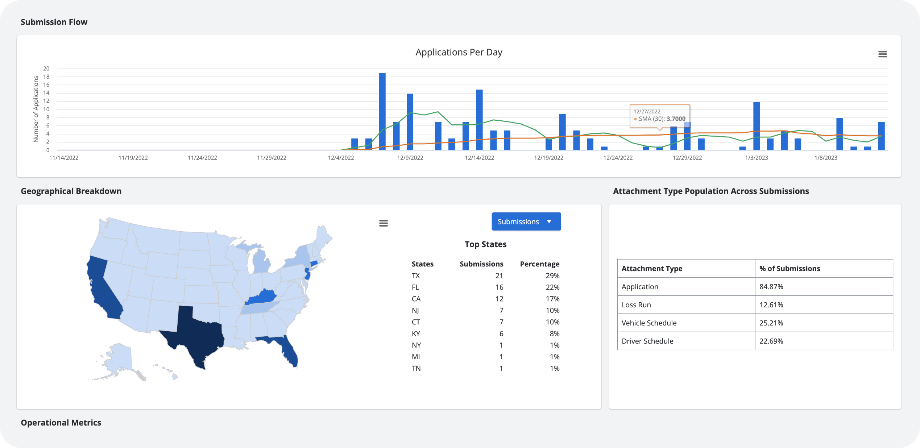Screen dimensions: 920x448
Task: Click the Application attachment type cell
Action: click(686, 286)
